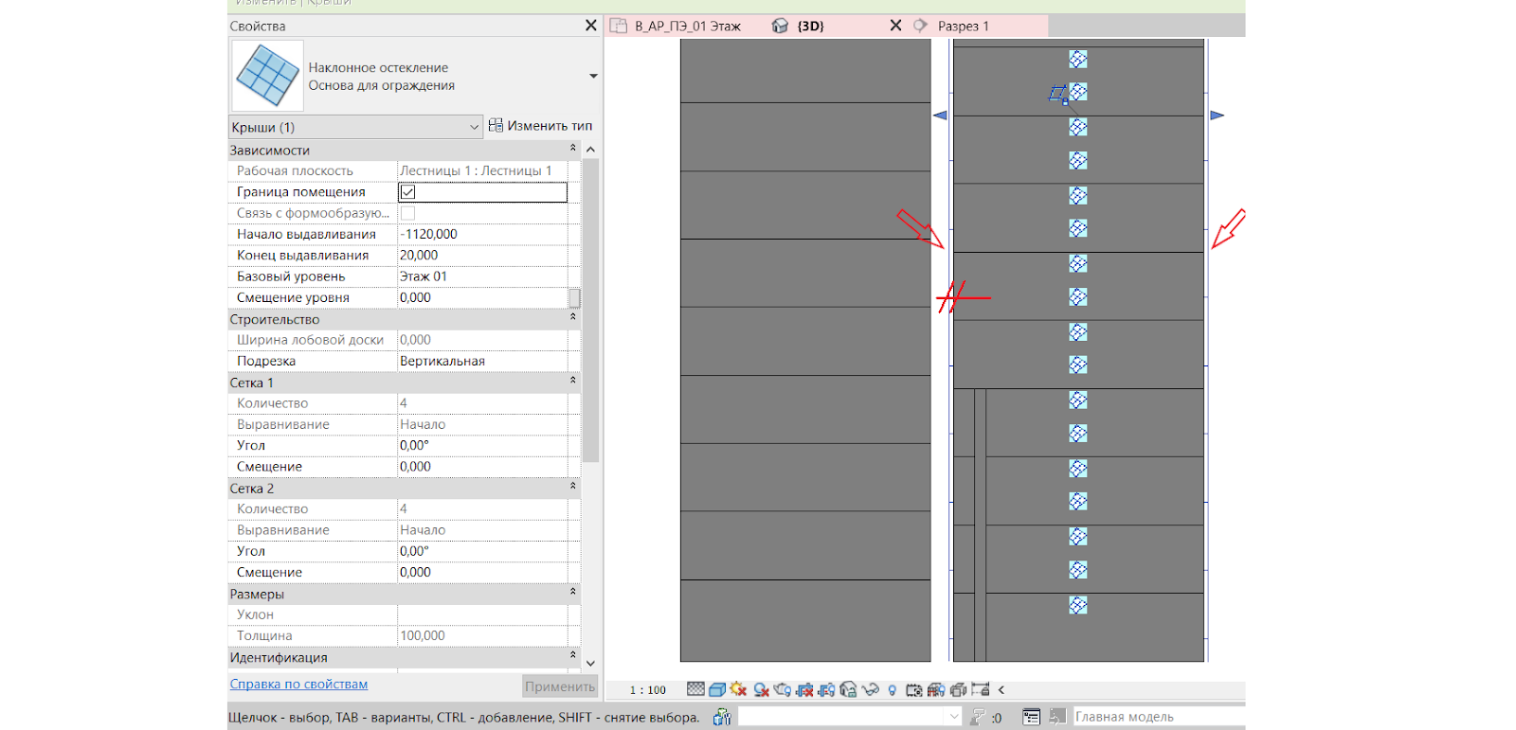The height and width of the screenshot is (730, 1516).
Task: Click the Сетка 2 Смещение value field
Action: point(482,572)
